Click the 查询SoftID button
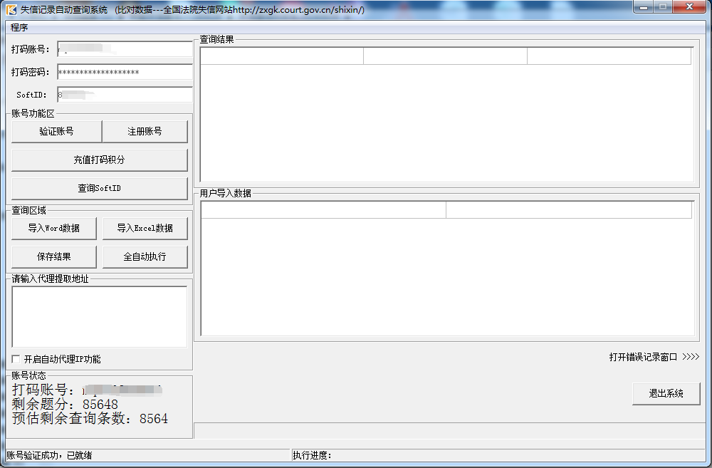 [x=100, y=189]
